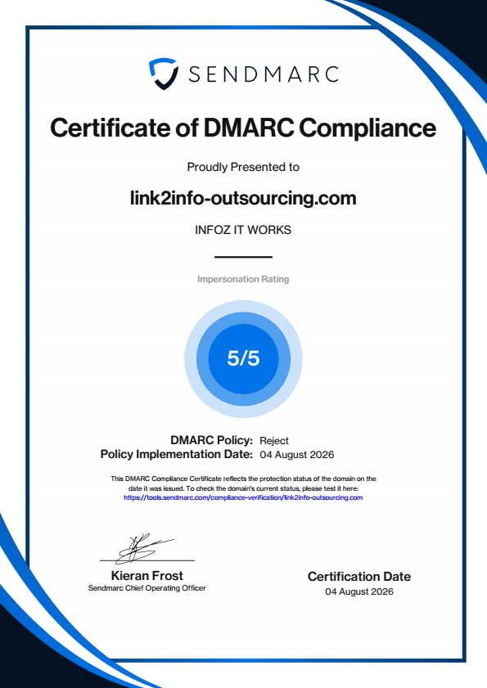487x688 pixels.
Task: Click the 'Sendmarc Chief Operating Officer' title
Action: point(147,588)
